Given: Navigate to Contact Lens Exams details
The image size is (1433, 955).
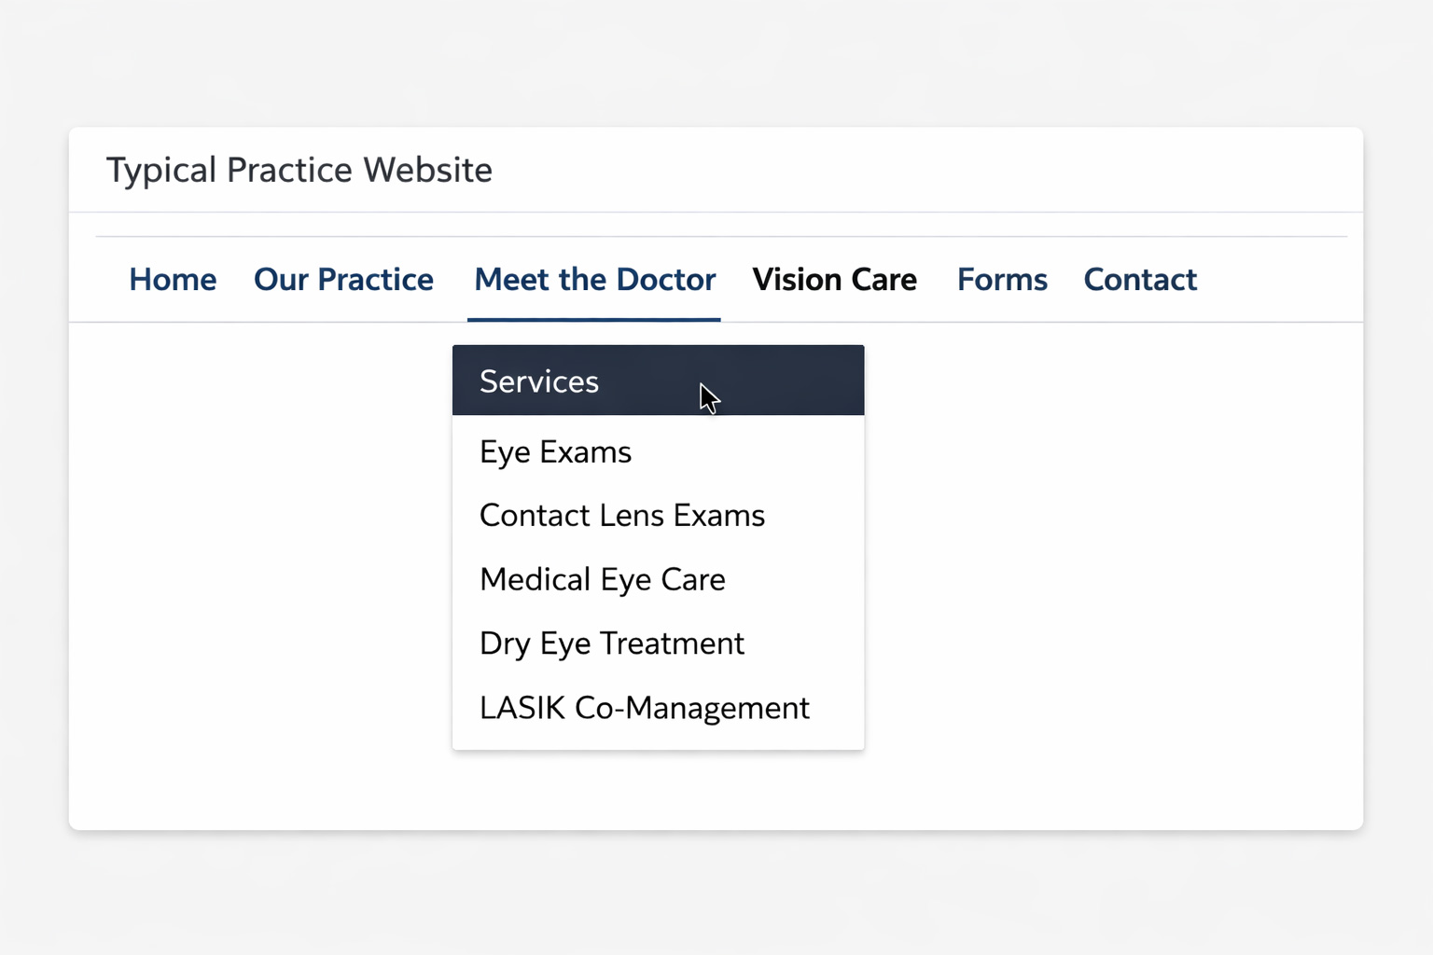Looking at the screenshot, I should click(x=621, y=515).
